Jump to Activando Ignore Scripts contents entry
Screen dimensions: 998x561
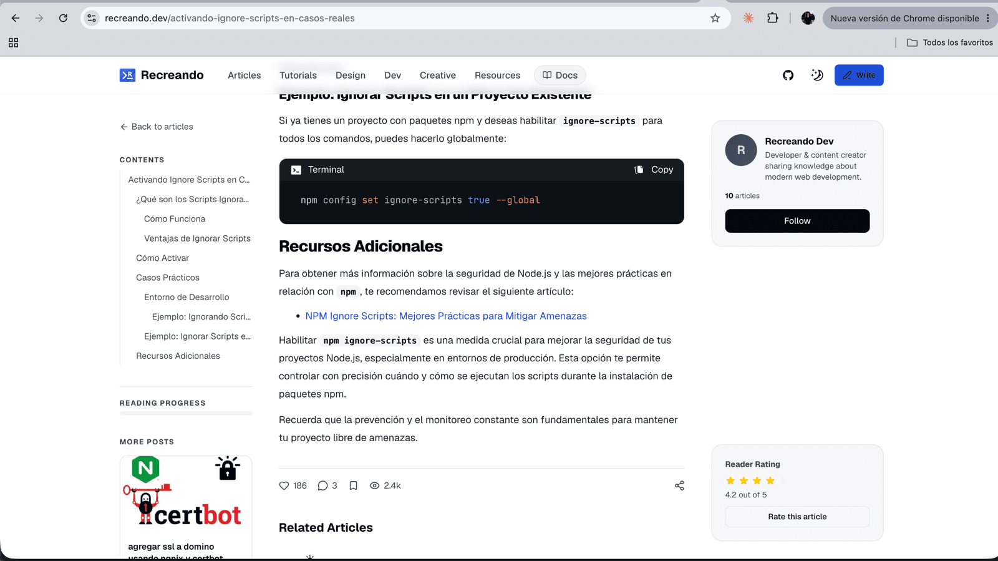coord(189,180)
